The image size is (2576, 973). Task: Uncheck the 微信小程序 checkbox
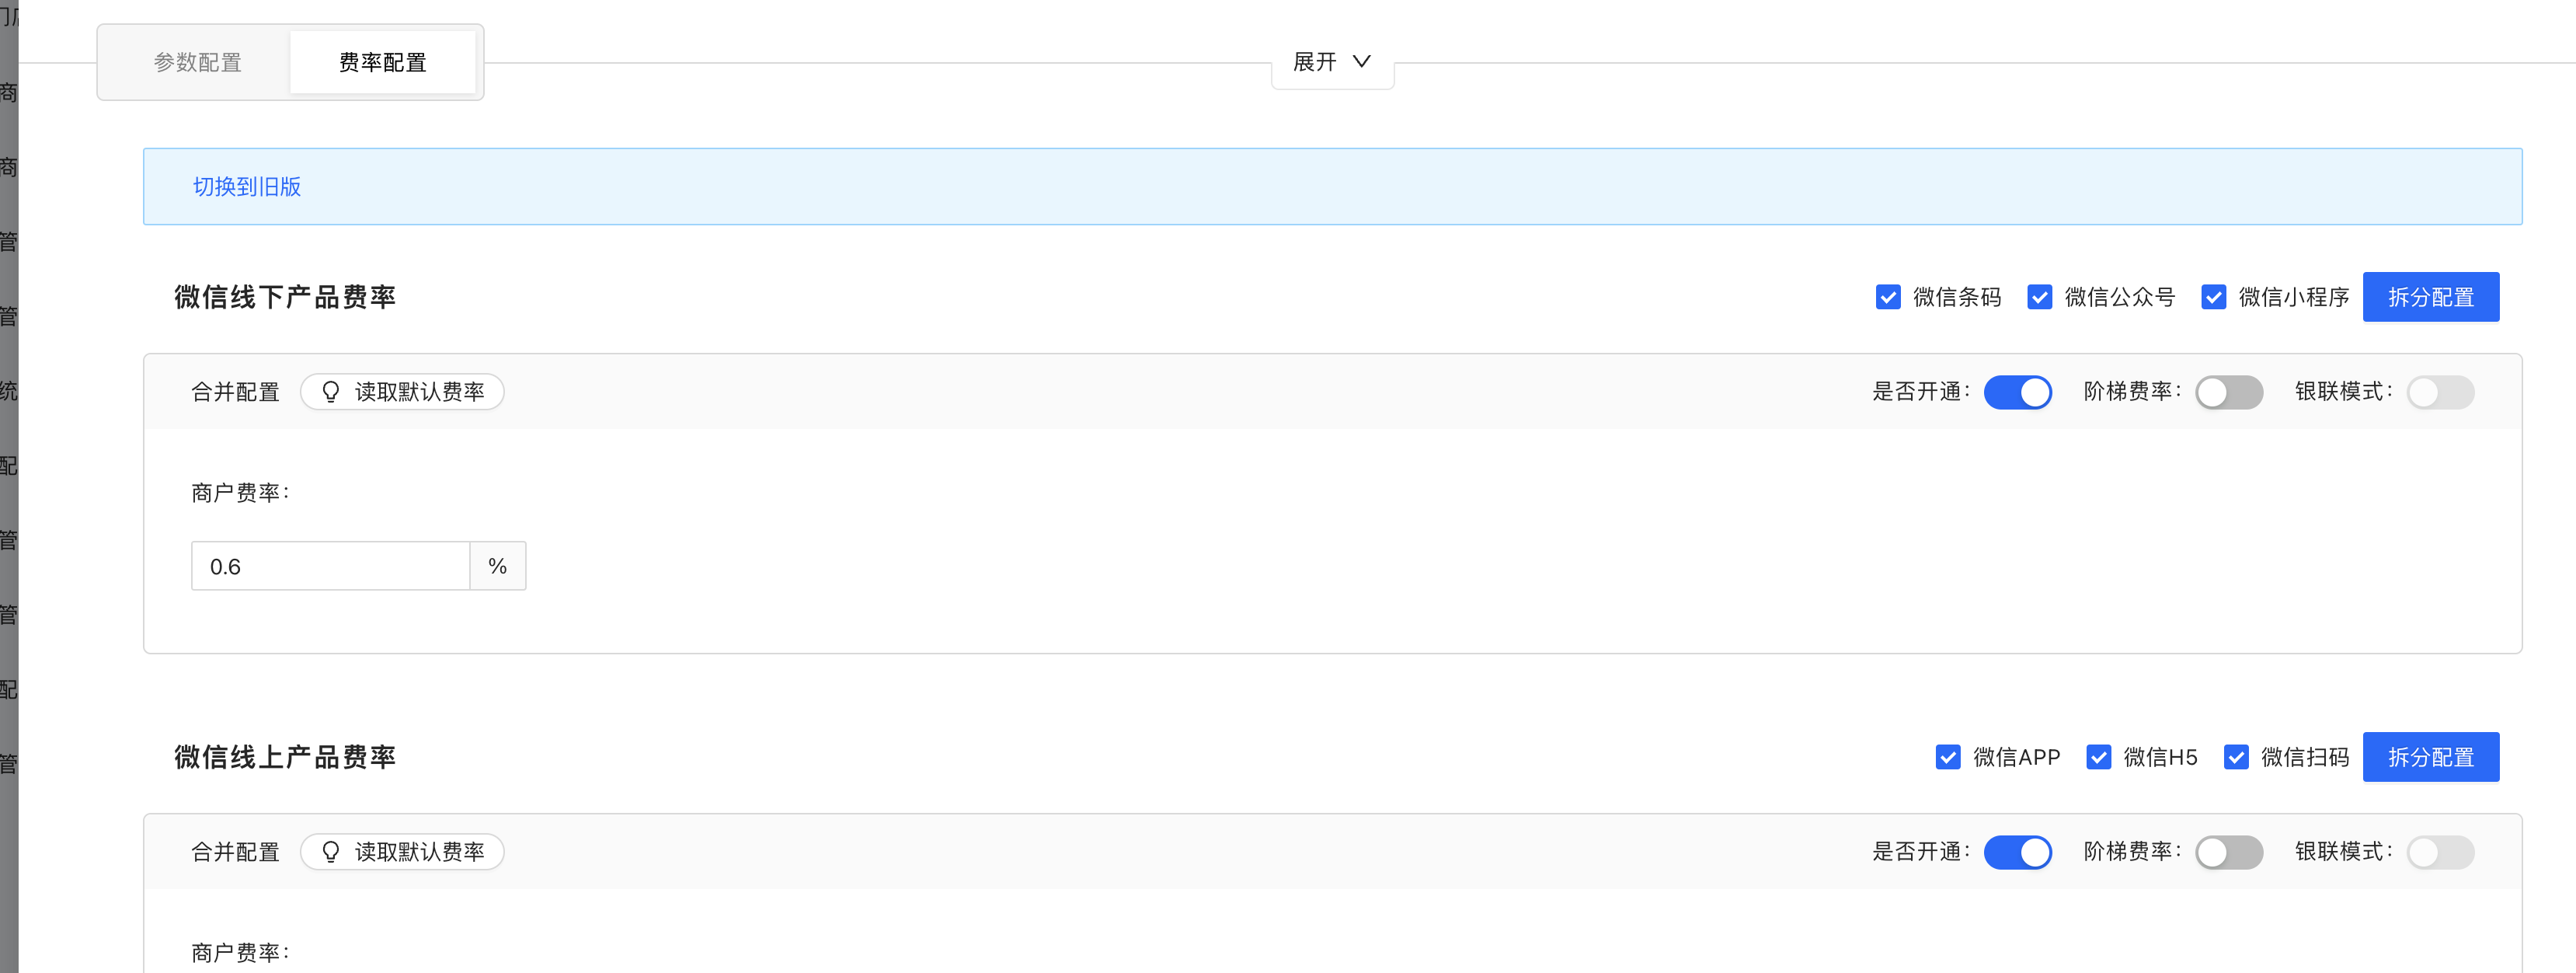tap(2213, 297)
